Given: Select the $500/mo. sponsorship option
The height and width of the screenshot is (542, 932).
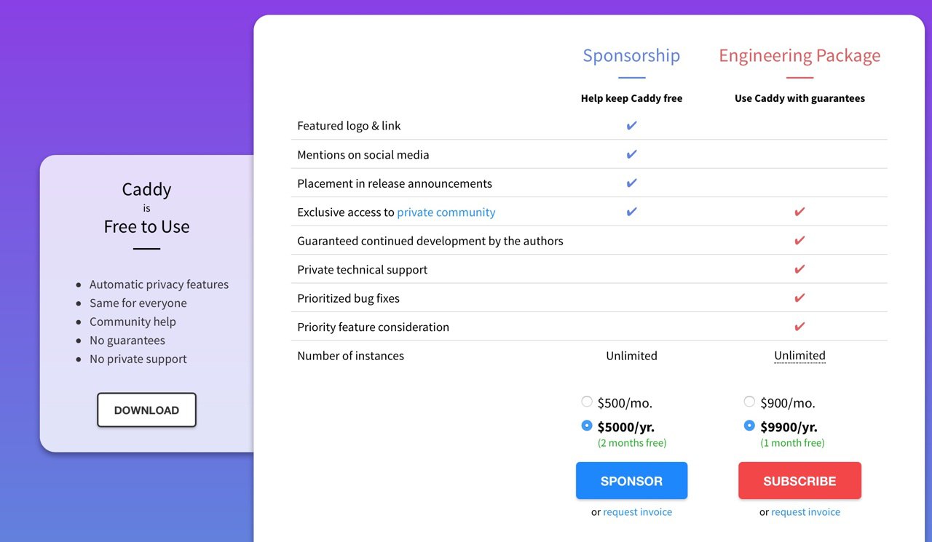Looking at the screenshot, I should [587, 402].
